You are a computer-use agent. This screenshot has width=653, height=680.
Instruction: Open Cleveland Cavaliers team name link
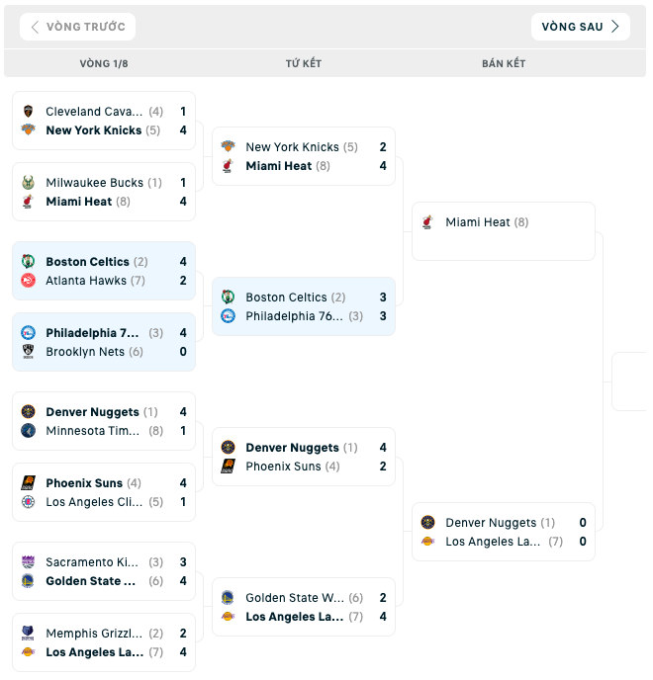pos(94,112)
